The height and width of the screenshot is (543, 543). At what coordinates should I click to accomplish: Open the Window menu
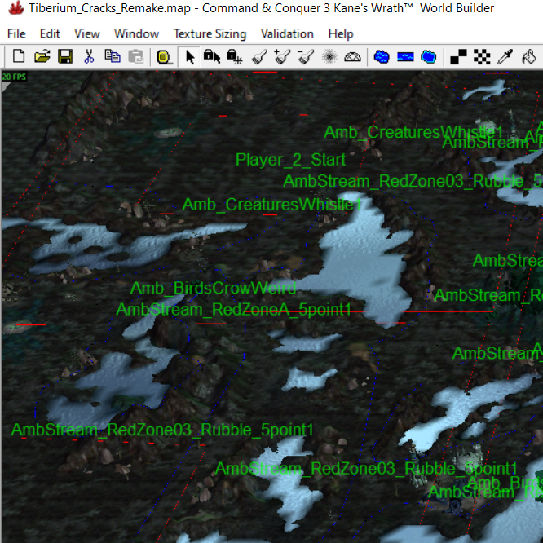[x=136, y=33]
